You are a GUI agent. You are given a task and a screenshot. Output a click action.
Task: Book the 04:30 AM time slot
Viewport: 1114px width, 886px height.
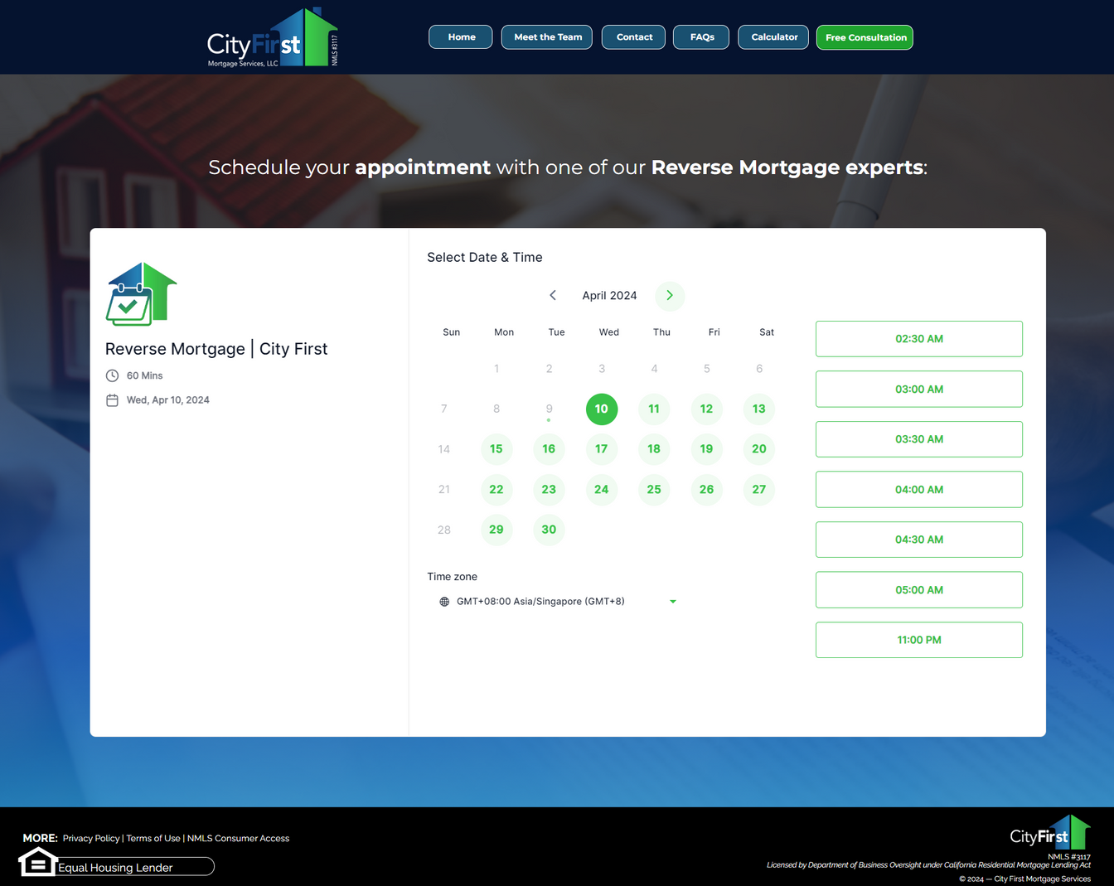(919, 540)
